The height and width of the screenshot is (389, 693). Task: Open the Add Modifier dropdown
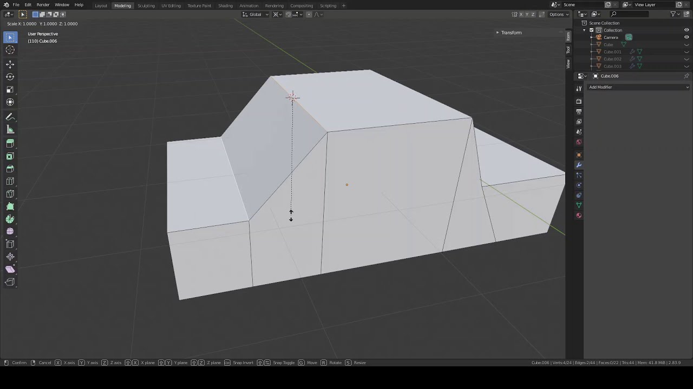click(638, 87)
